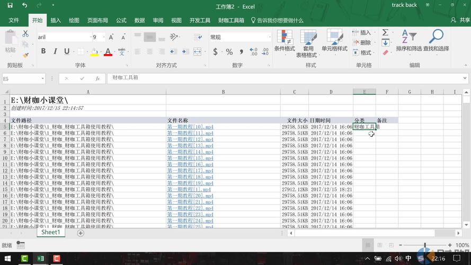Open Sort and Filter (排序和筛选)
Image resolution: width=471 pixels, height=265 pixels.
[408, 41]
